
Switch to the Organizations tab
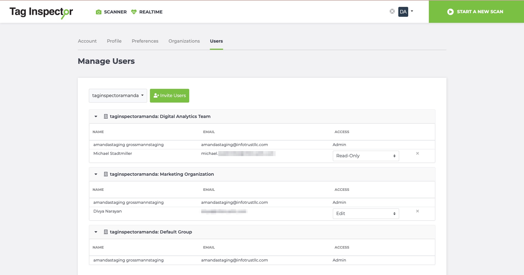[184, 41]
